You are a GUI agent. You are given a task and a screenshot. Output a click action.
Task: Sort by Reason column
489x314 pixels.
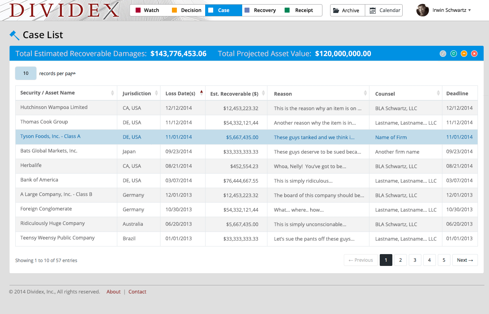pos(318,93)
